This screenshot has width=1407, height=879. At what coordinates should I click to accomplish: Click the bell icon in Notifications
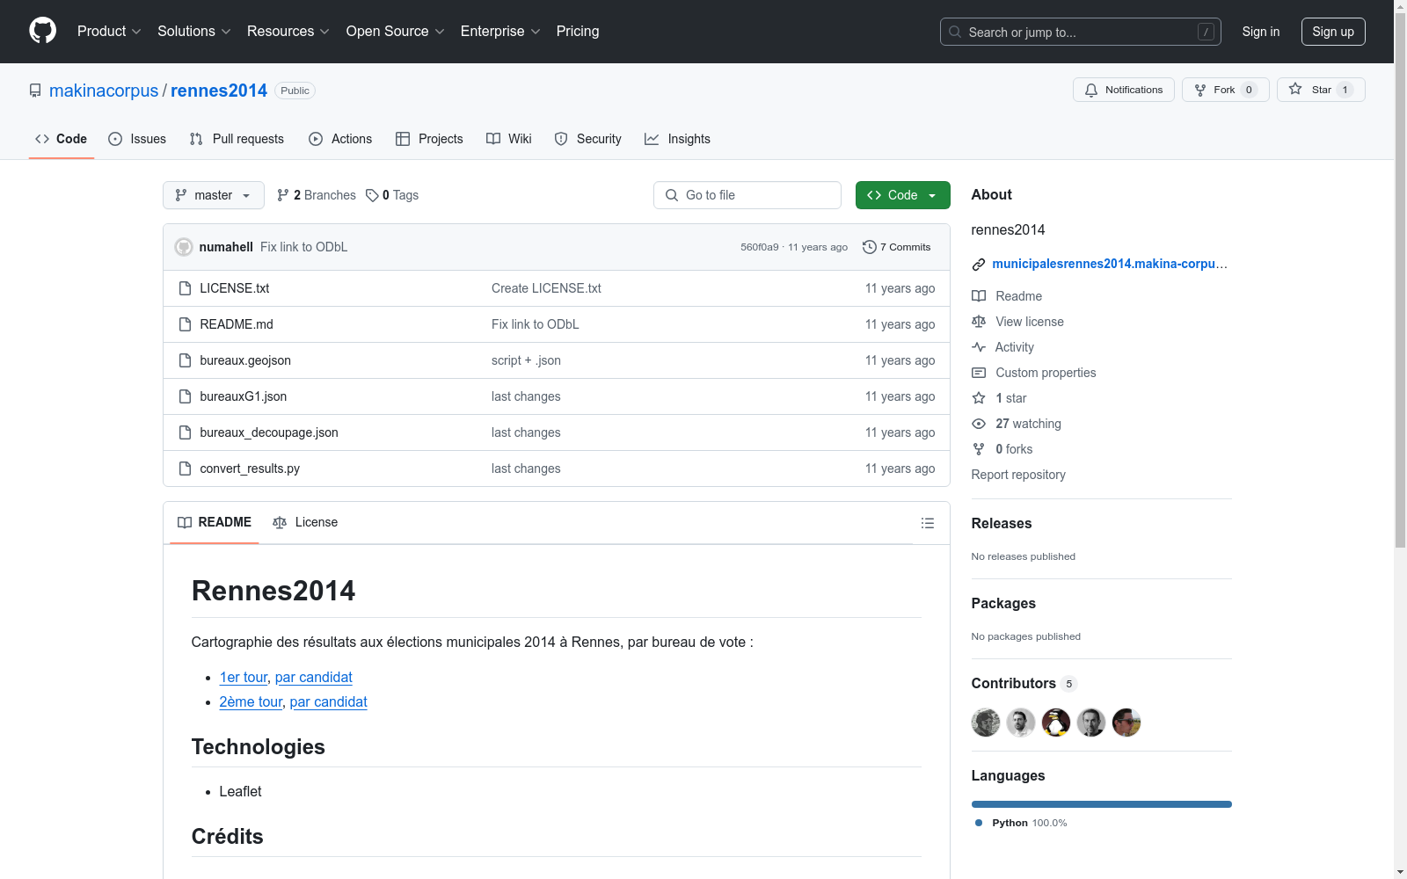coord(1091,90)
